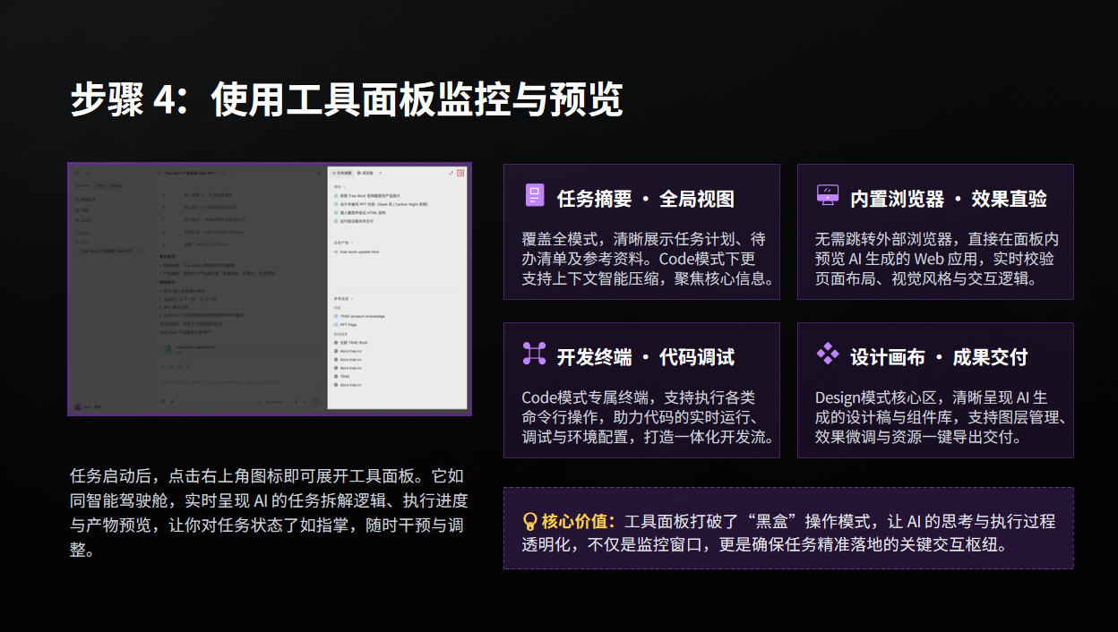Click the heading 设计画布 · 成果交付
This screenshot has height=632, width=1118.
938,357
